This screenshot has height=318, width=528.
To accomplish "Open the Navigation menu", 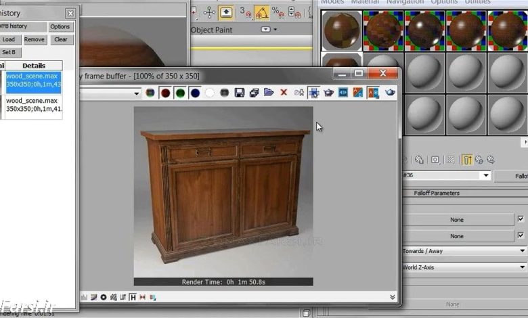I will click(405, 1).
